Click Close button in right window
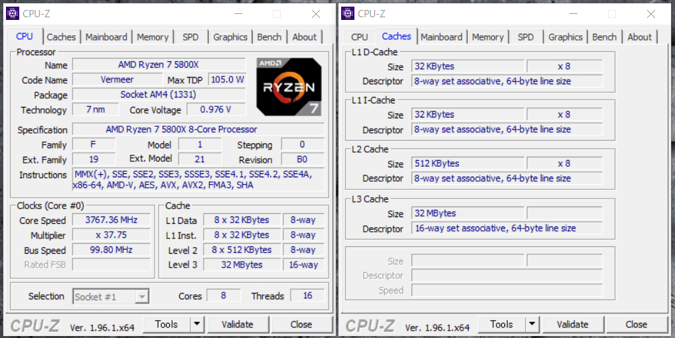 (x=637, y=324)
